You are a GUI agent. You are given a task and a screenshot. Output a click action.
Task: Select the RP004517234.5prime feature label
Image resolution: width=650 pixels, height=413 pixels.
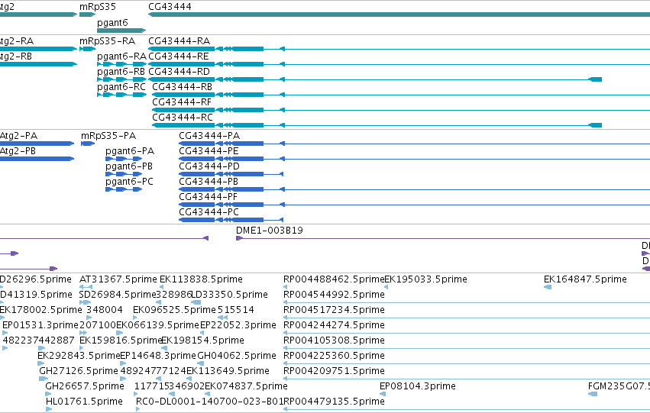pyautogui.click(x=334, y=310)
